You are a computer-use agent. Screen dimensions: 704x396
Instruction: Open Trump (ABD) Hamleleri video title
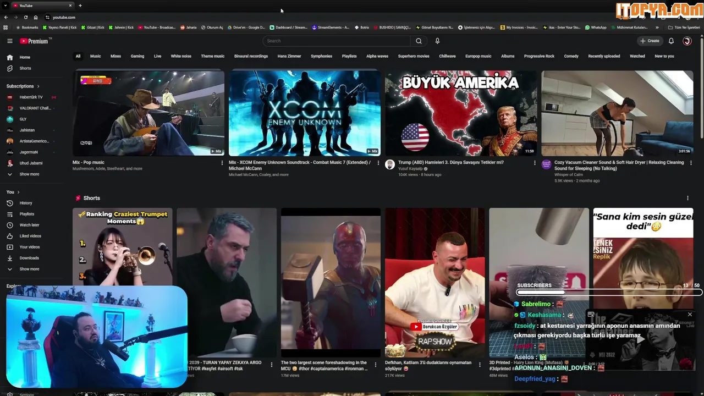pyautogui.click(x=451, y=163)
